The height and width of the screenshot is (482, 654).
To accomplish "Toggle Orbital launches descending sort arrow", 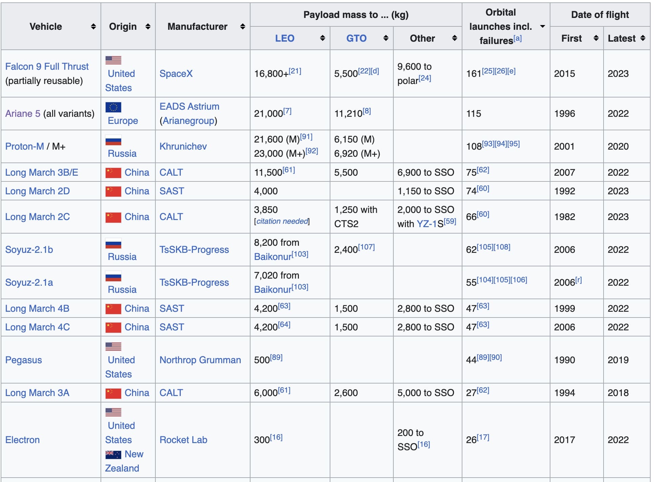I will pos(542,26).
